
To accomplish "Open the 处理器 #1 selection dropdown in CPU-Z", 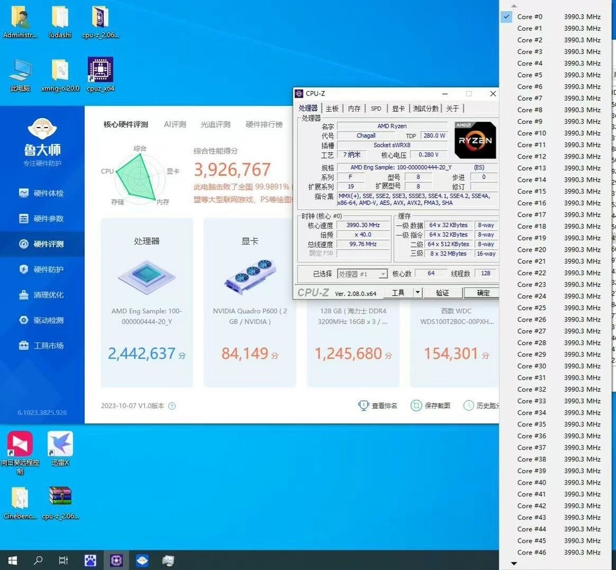I will [x=362, y=273].
